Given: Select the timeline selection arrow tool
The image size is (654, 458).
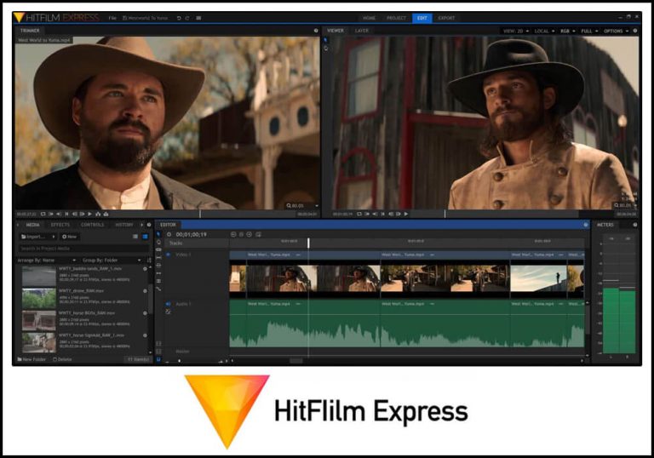Looking at the screenshot, I should pos(158,234).
